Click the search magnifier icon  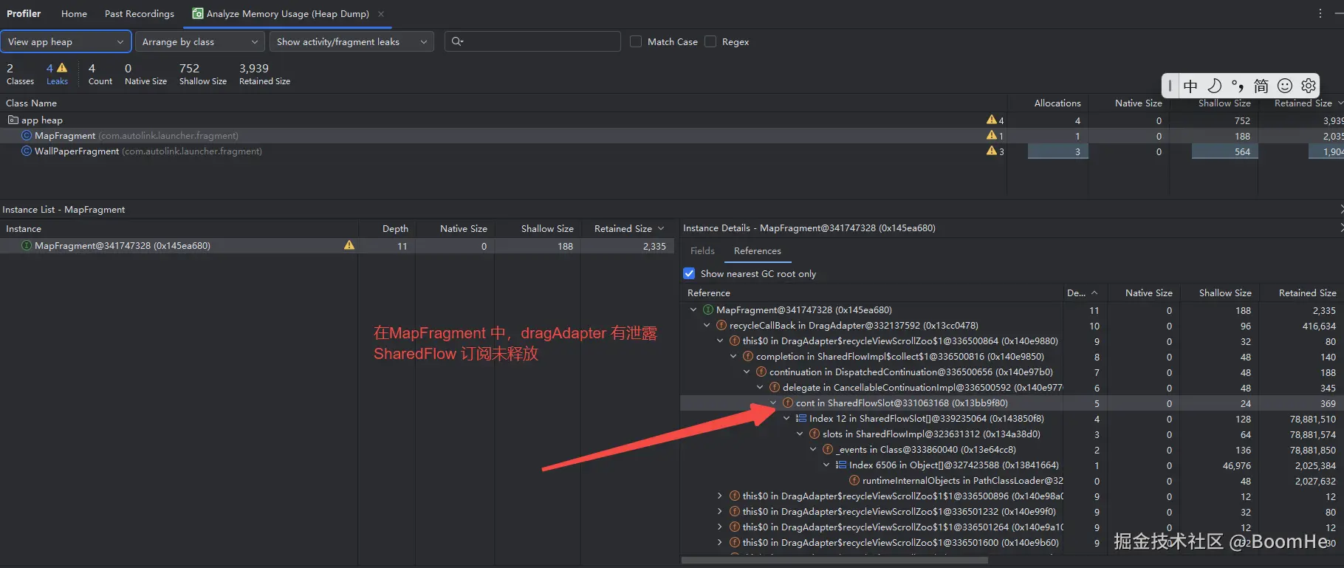(457, 41)
